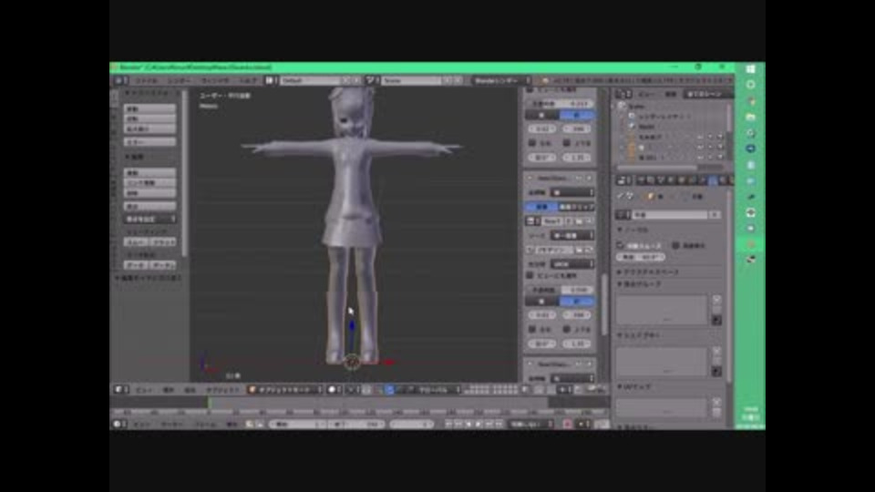Open the Render properties tab
Viewport: 875px width, 492px height.
click(x=641, y=180)
